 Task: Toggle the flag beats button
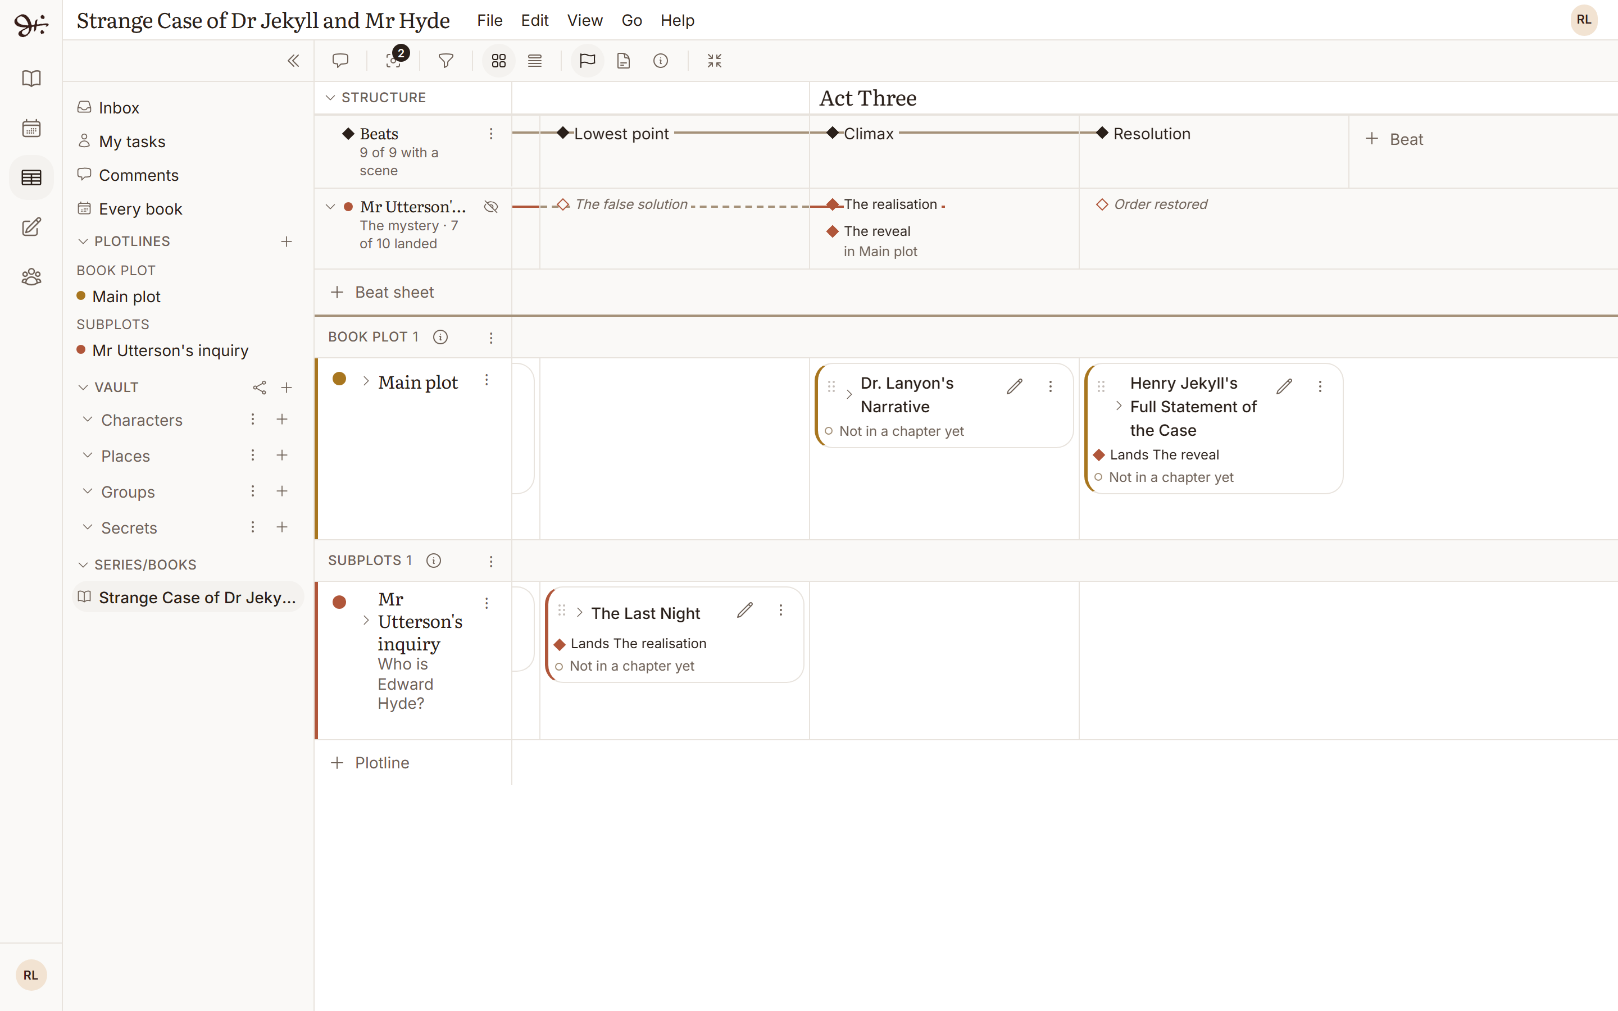[x=587, y=61]
